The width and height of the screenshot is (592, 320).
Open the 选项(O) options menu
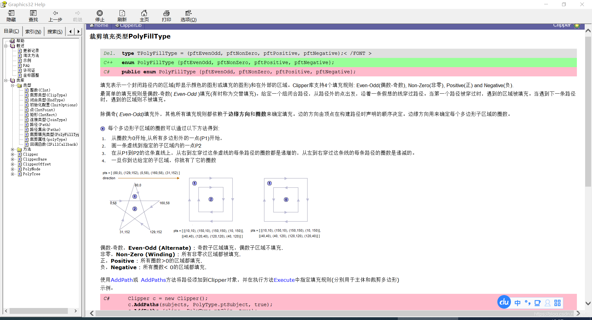188,16
